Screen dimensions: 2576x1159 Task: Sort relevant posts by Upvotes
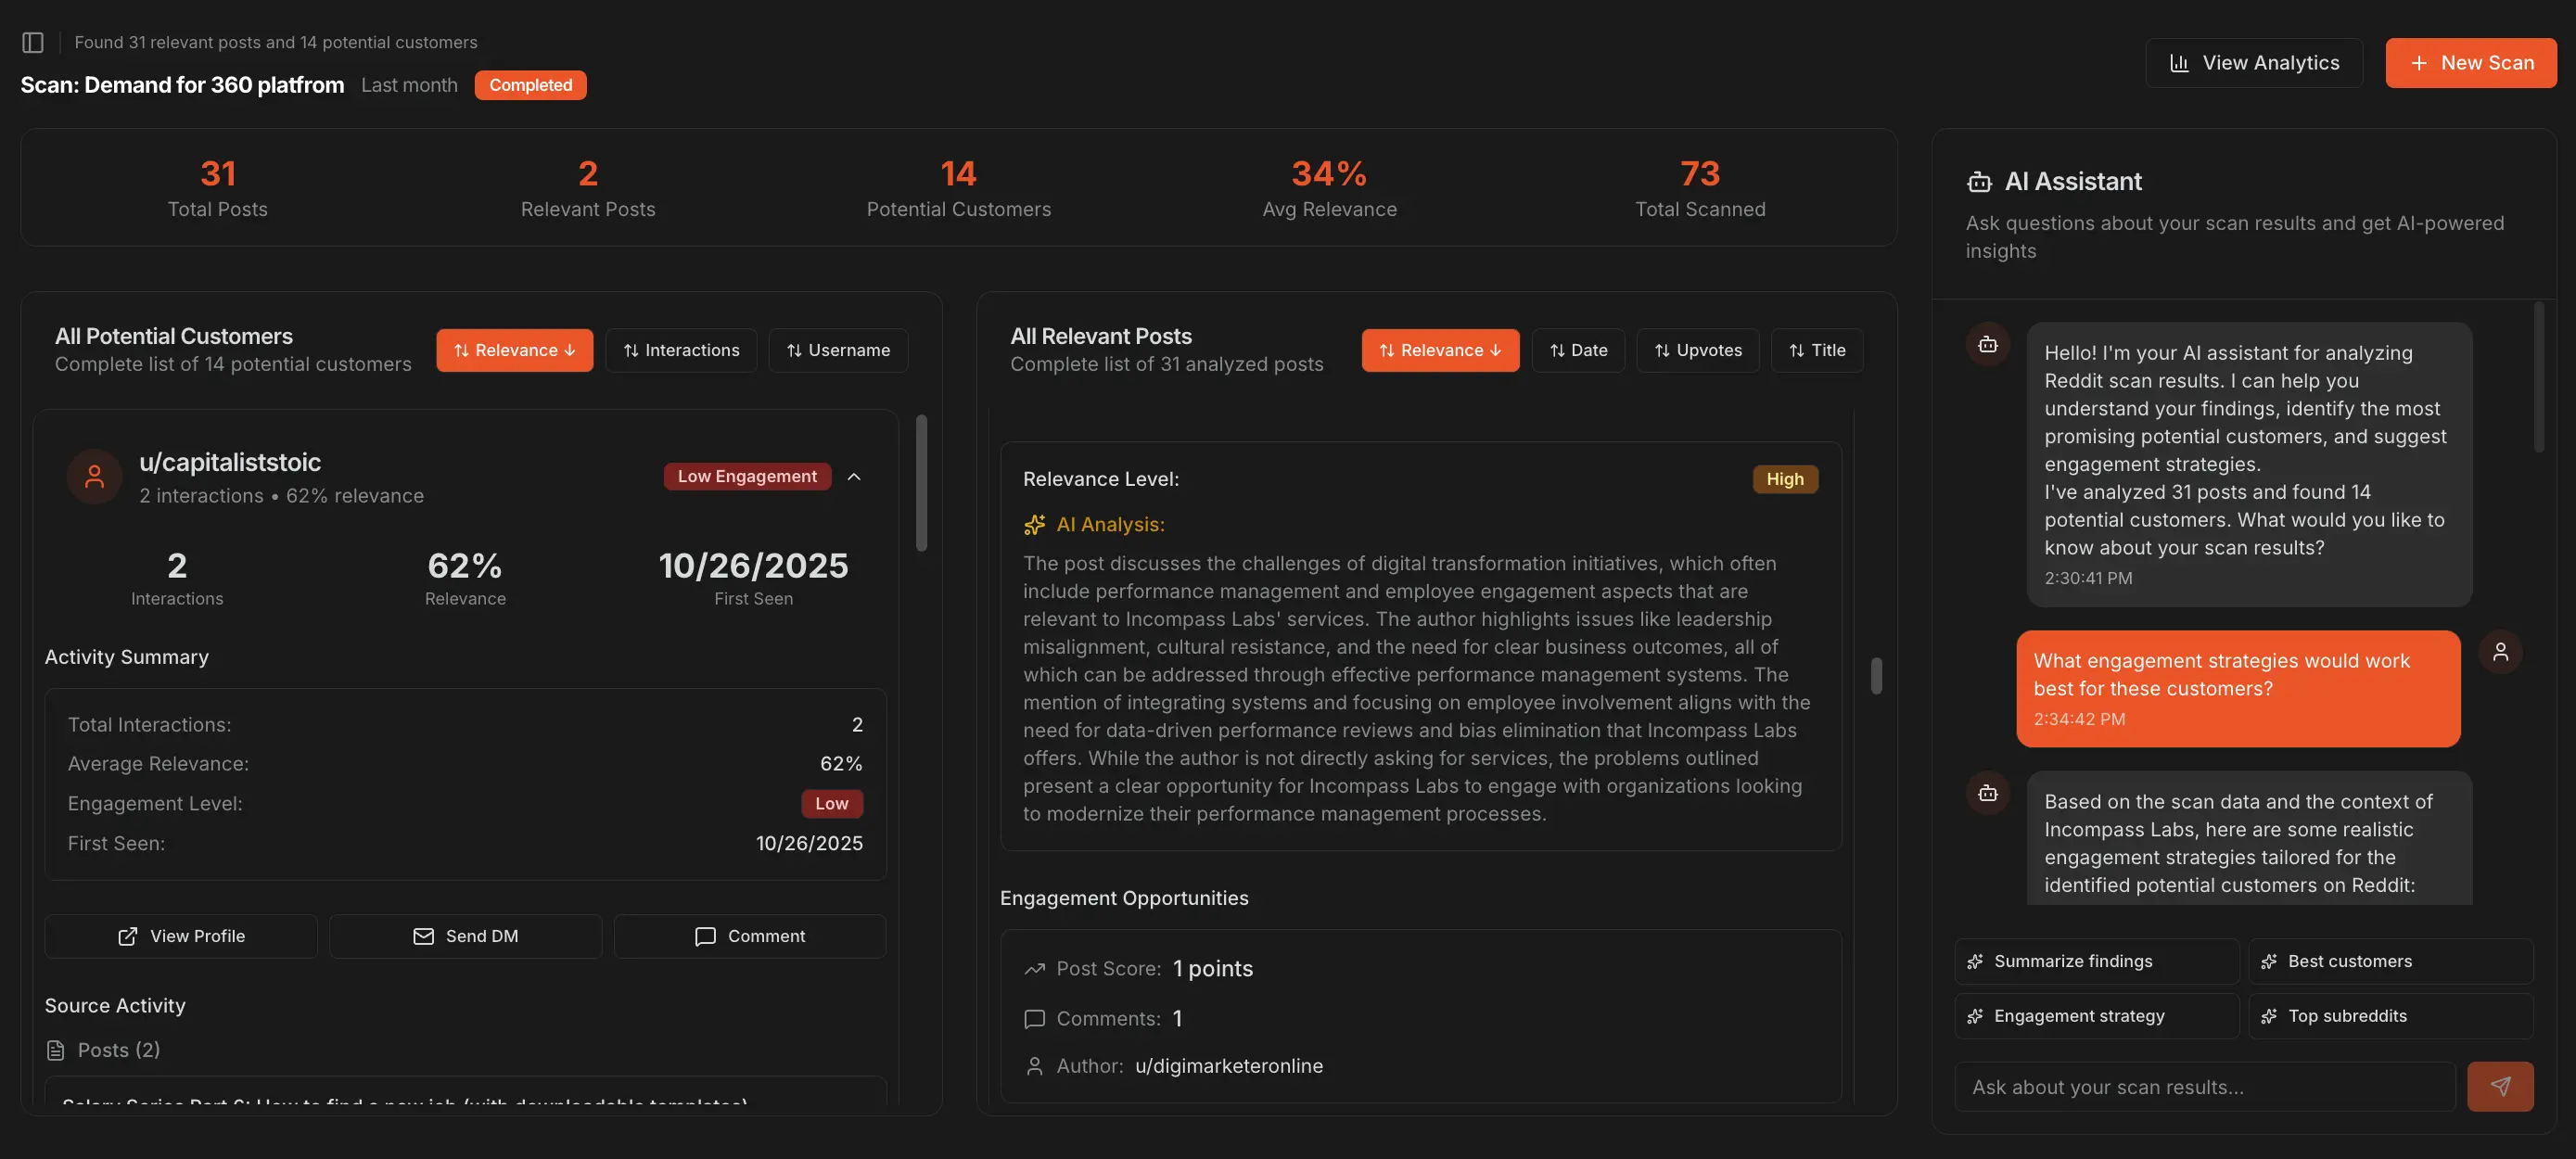1697,350
